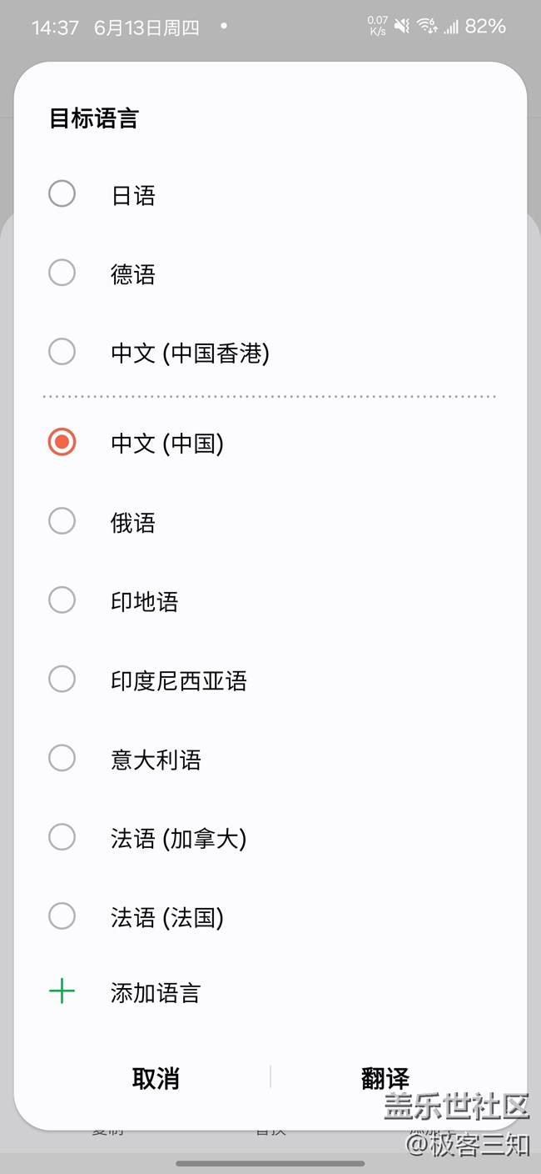Tap the green plus icon to add language

(x=62, y=991)
